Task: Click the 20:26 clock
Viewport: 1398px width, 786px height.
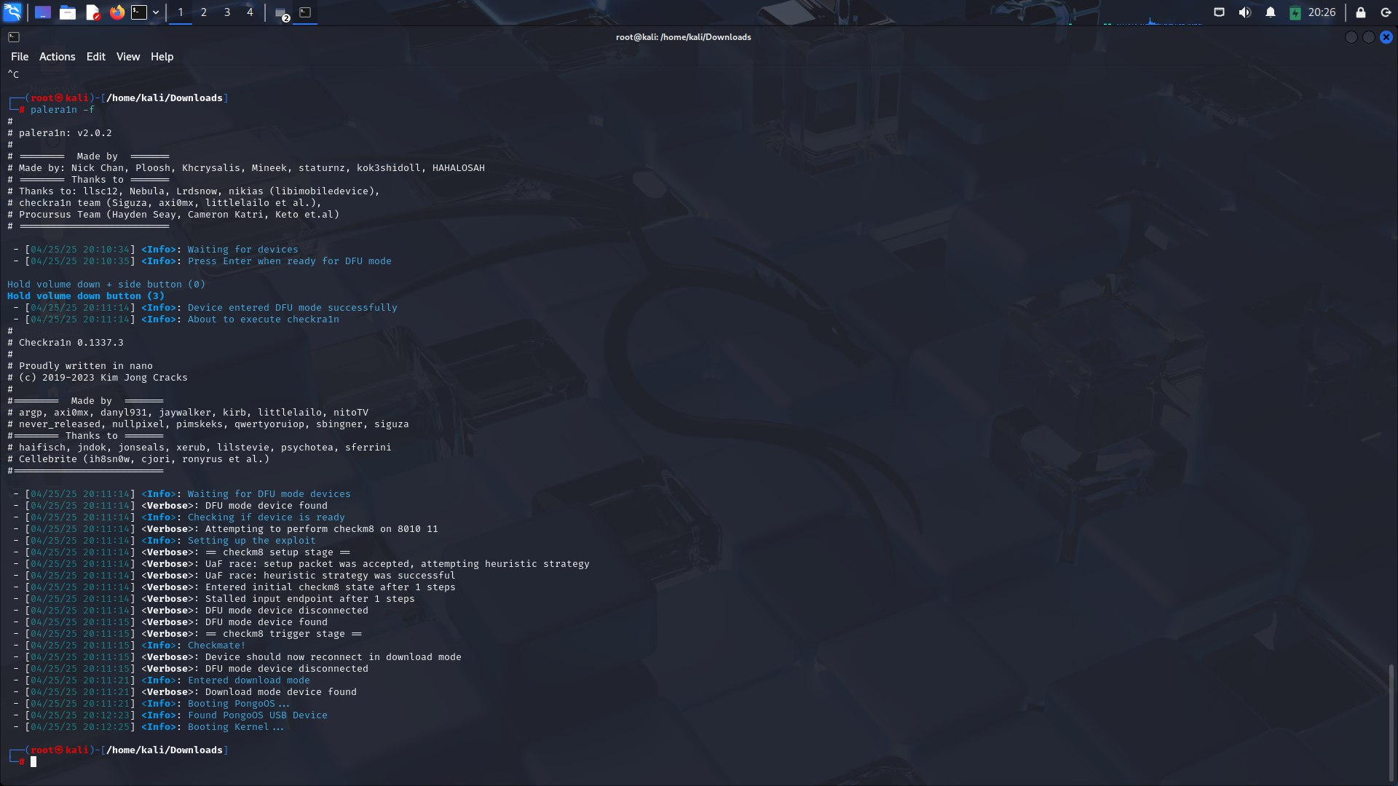Action: 1322,12
